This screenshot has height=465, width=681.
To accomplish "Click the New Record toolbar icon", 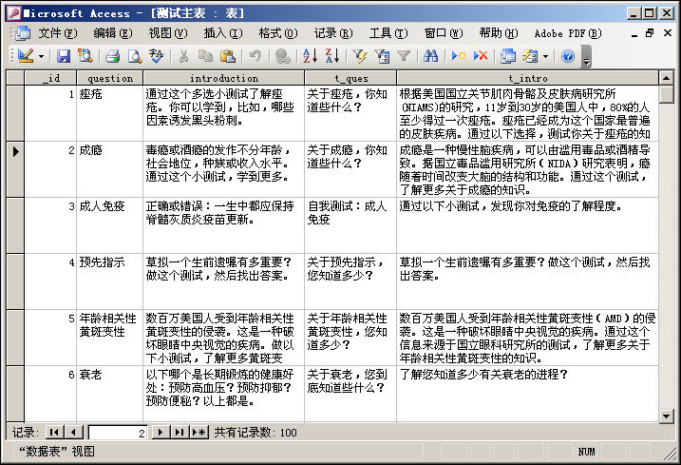I will pyautogui.click(x=458, y=56).
